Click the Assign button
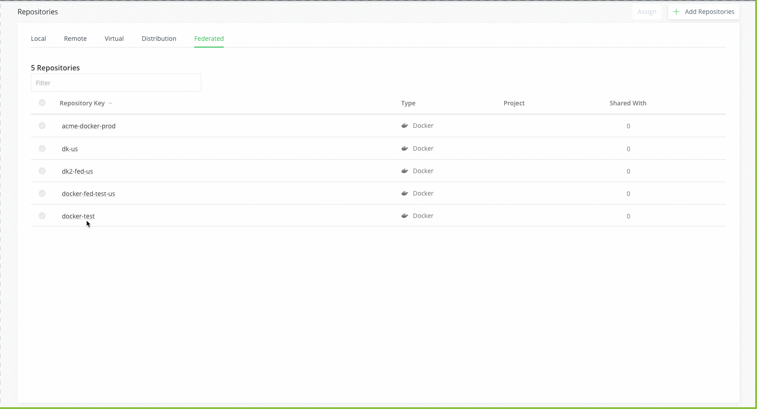Screen dimensions: 757x409 647,11
